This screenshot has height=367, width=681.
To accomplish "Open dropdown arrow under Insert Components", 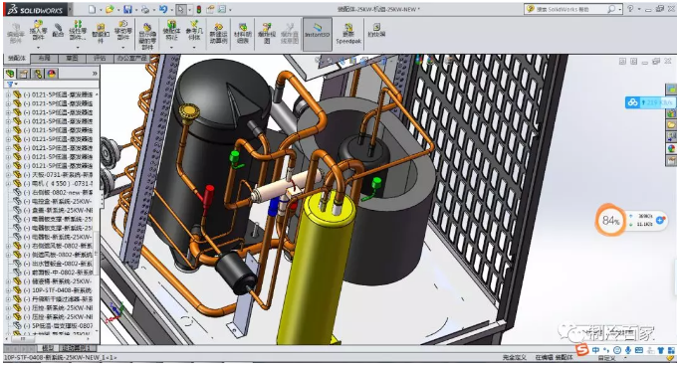I will (38, 47).
